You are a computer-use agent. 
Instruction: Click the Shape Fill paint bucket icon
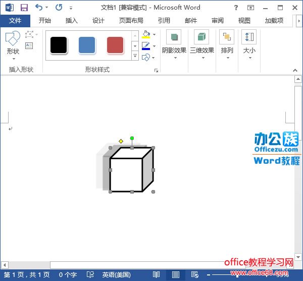[146, 34]
